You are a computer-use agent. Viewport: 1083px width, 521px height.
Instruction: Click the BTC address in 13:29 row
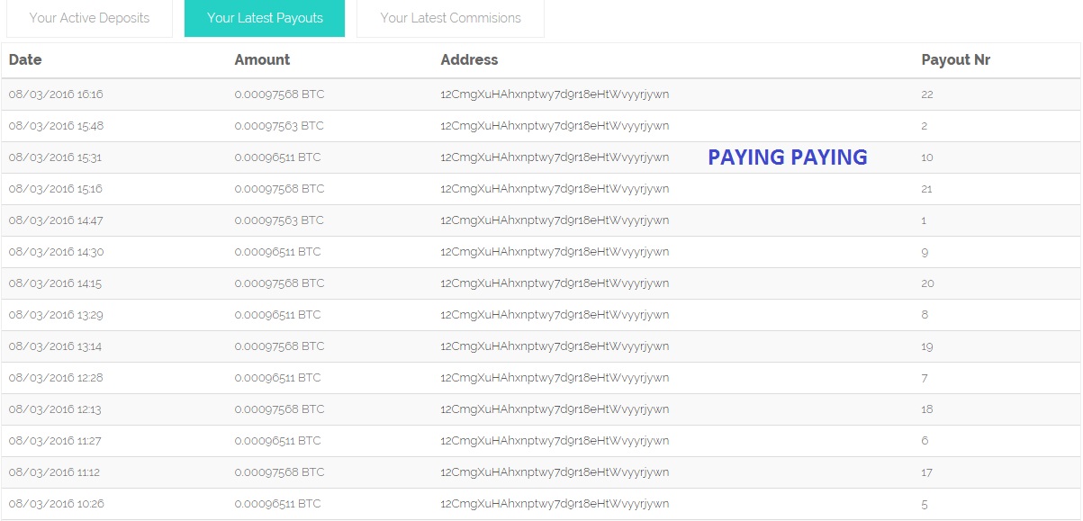pos(555,315)
